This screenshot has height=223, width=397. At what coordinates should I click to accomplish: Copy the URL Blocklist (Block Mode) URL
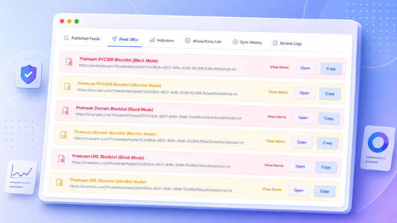(326, 167)
